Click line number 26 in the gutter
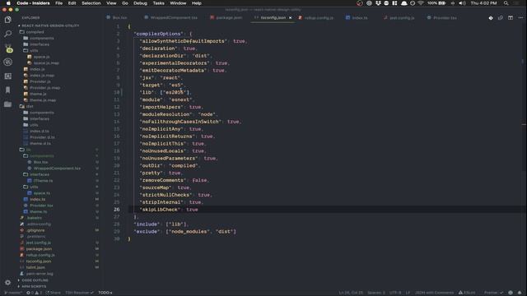The height and width of the screenshot is (296, 527). coord(117,210)
